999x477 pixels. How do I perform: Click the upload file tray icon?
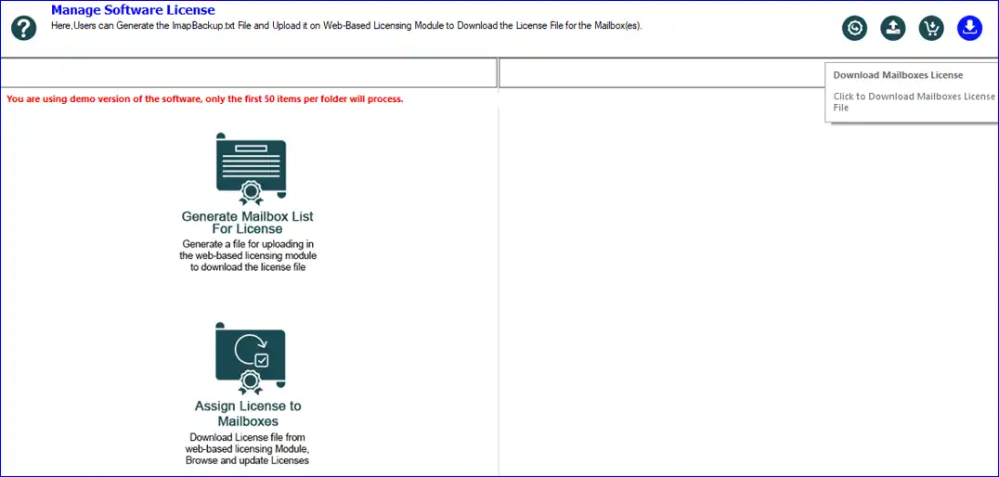point(892,28)
